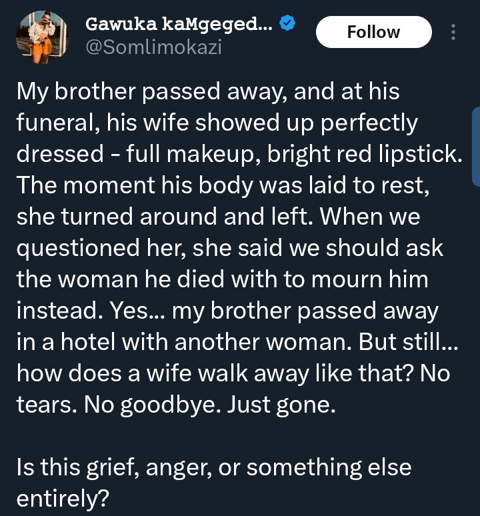Open the three-dot more options menu
The height and width of the screenshot is (516, 480).
click(x=454, y=32)
